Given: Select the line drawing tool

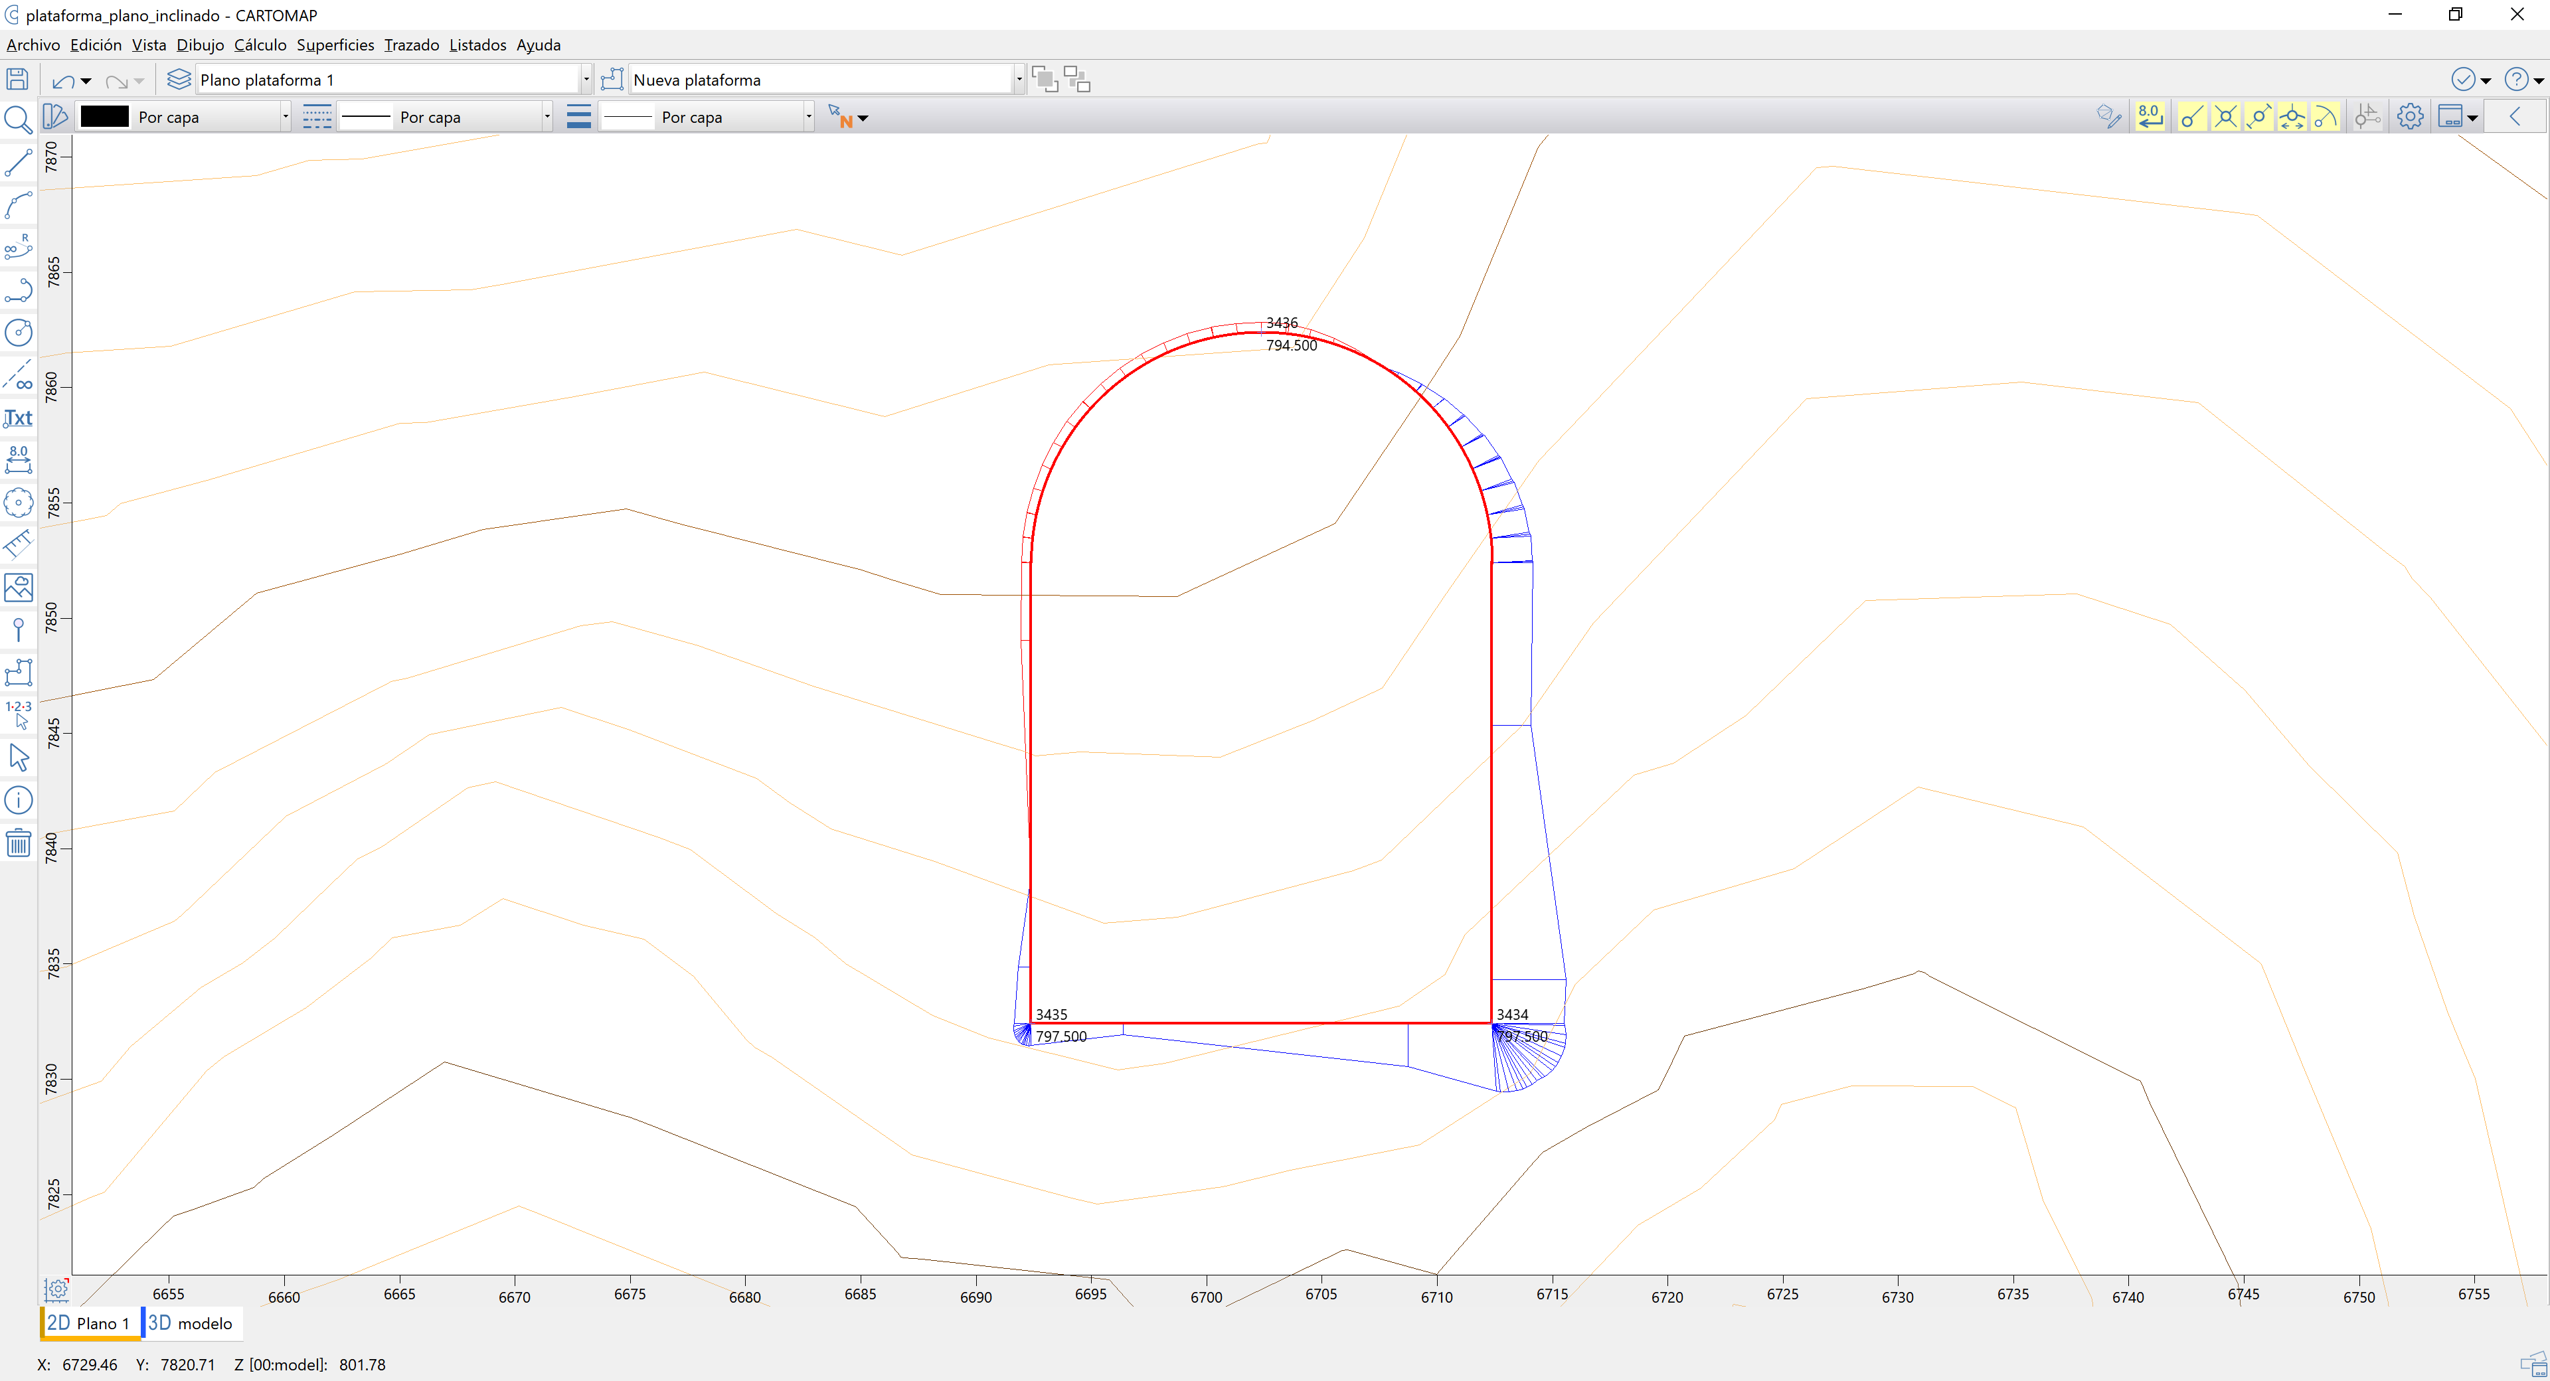Looking at the screenshot, I should tap(18, 163).
